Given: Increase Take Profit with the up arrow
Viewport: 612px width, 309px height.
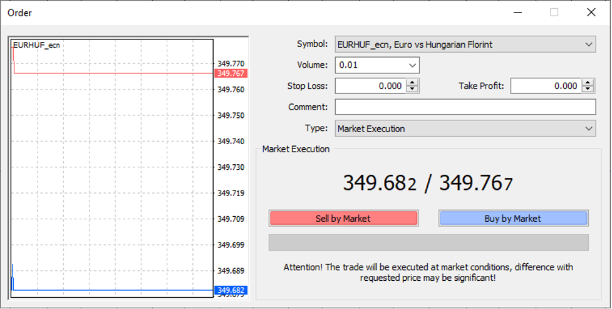Looking at the screenshot, I should pyautogui.click(x=588, y=83).
